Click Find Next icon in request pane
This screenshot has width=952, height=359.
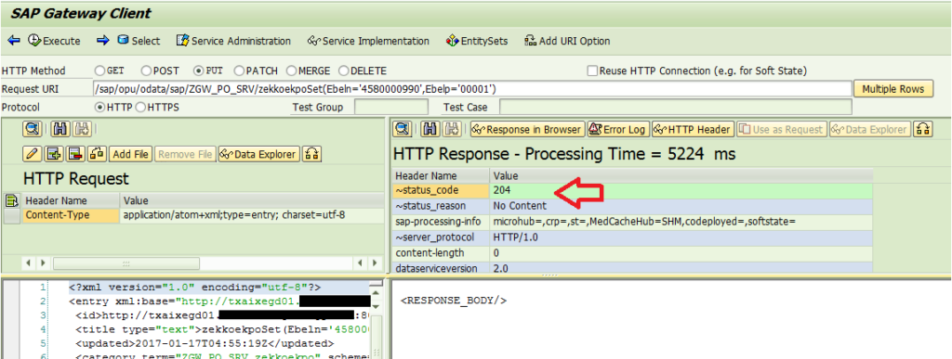pos(81,128)
